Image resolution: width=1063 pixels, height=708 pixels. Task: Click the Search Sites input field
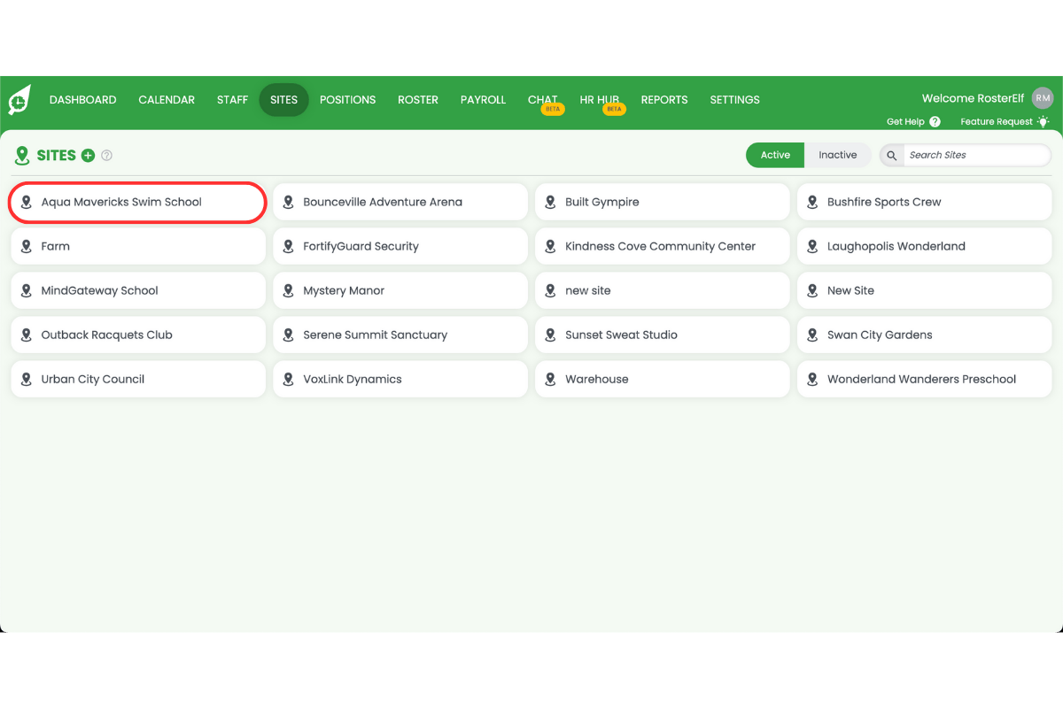(974, 156)
